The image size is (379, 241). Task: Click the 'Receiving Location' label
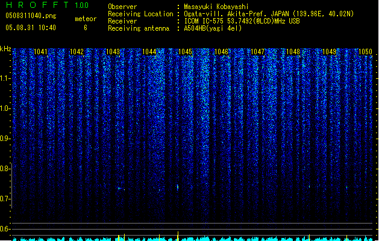tap(140, 14)
